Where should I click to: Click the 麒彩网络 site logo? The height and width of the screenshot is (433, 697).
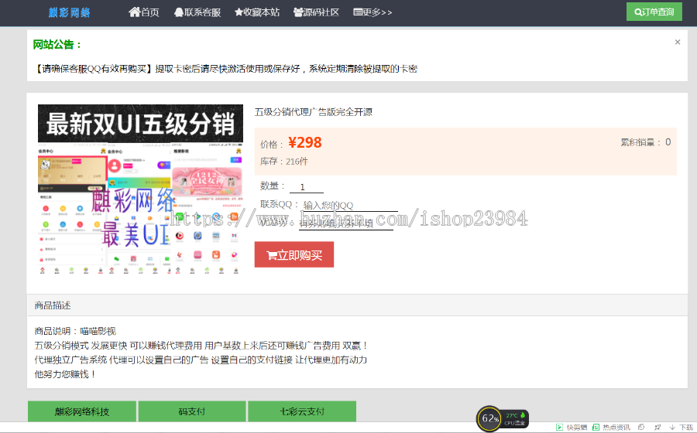[x=70, y=12]
